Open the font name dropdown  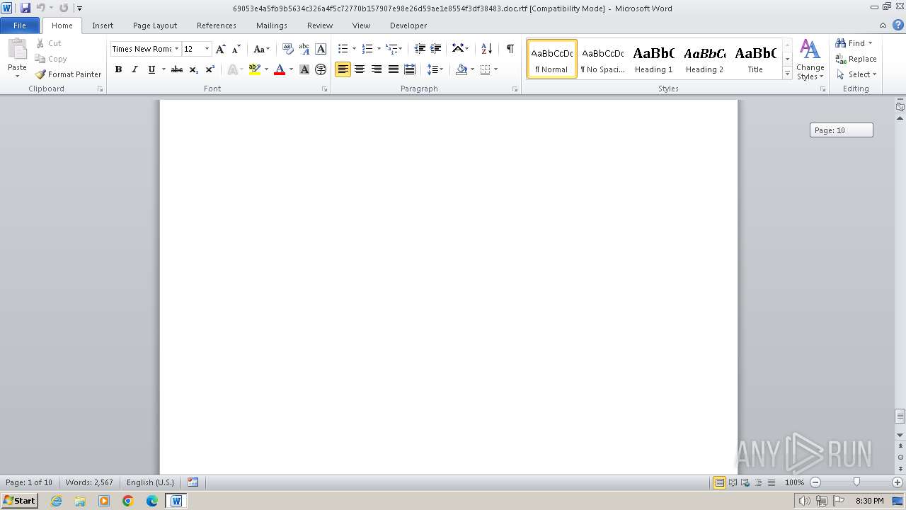[176, 49]
